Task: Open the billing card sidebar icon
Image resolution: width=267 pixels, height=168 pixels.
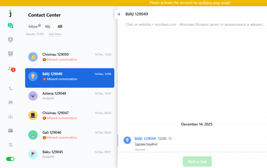Action: pos(10,131)
